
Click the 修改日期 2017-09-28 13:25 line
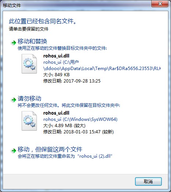click(x=72, y=81)
